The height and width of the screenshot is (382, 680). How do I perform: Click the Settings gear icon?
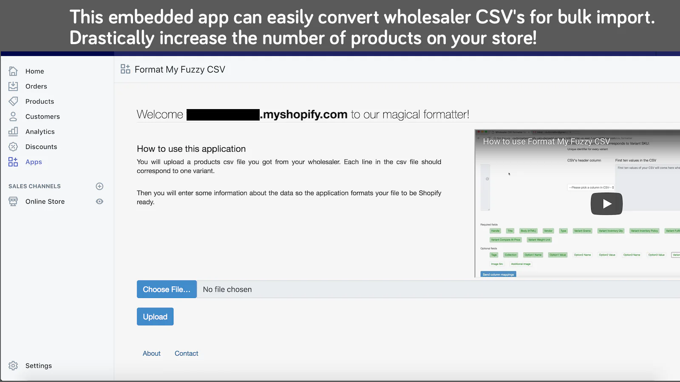(x=13, y=365)
